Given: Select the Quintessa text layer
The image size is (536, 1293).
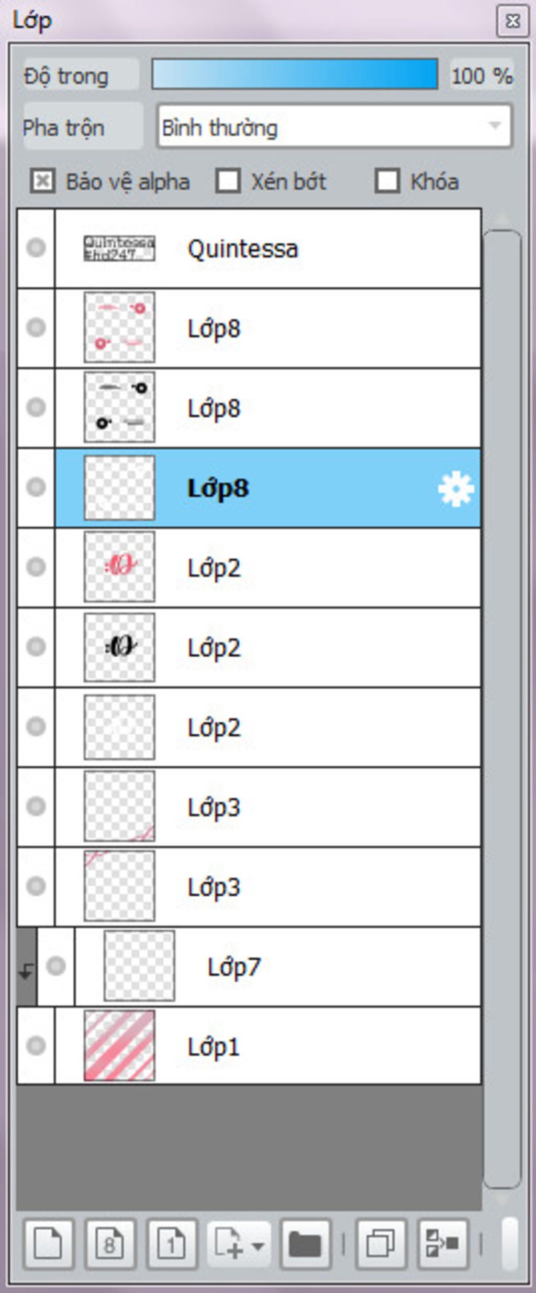Looking at the screenshot, I should [268, 248].
